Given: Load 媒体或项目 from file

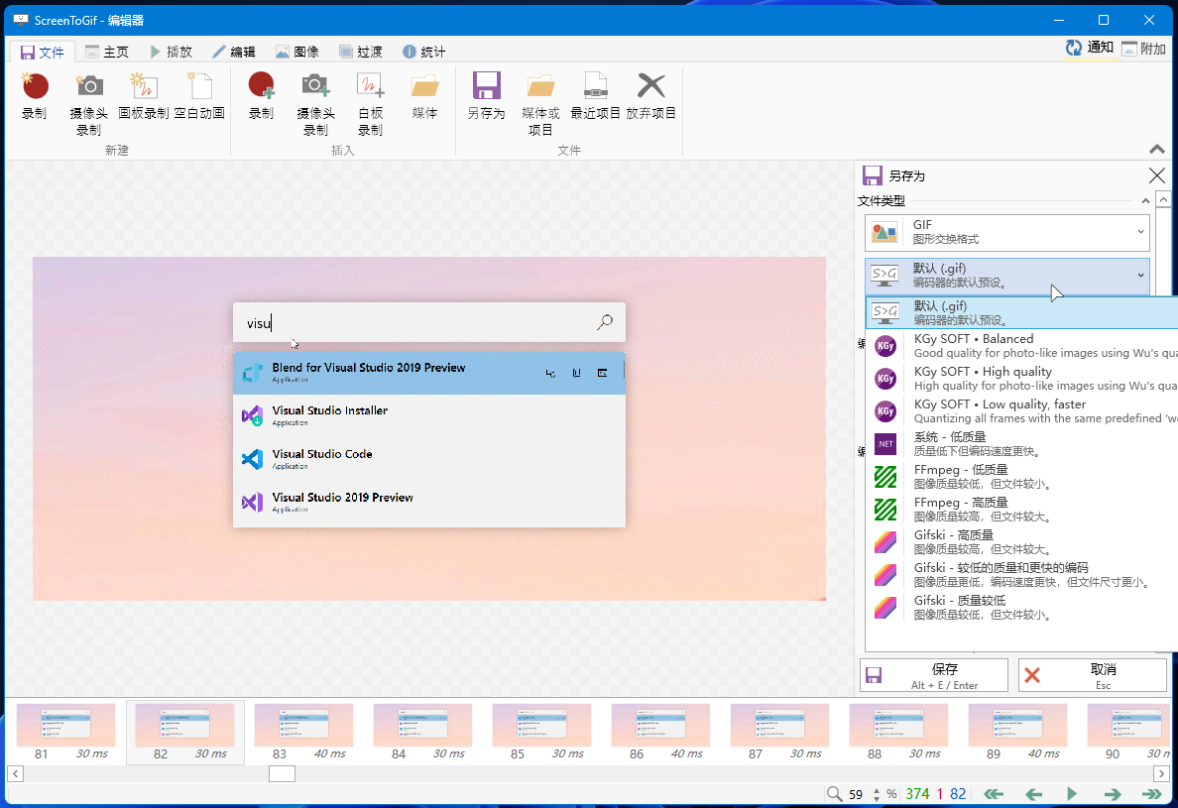Looking at the screenshot, I should point(541,104).
